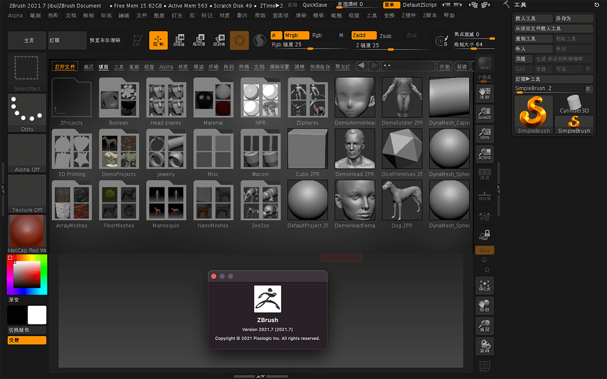Click the right-shelf 移动 move view icon
The width and height of the screenshot is (607, 379).
coord(485,306)
